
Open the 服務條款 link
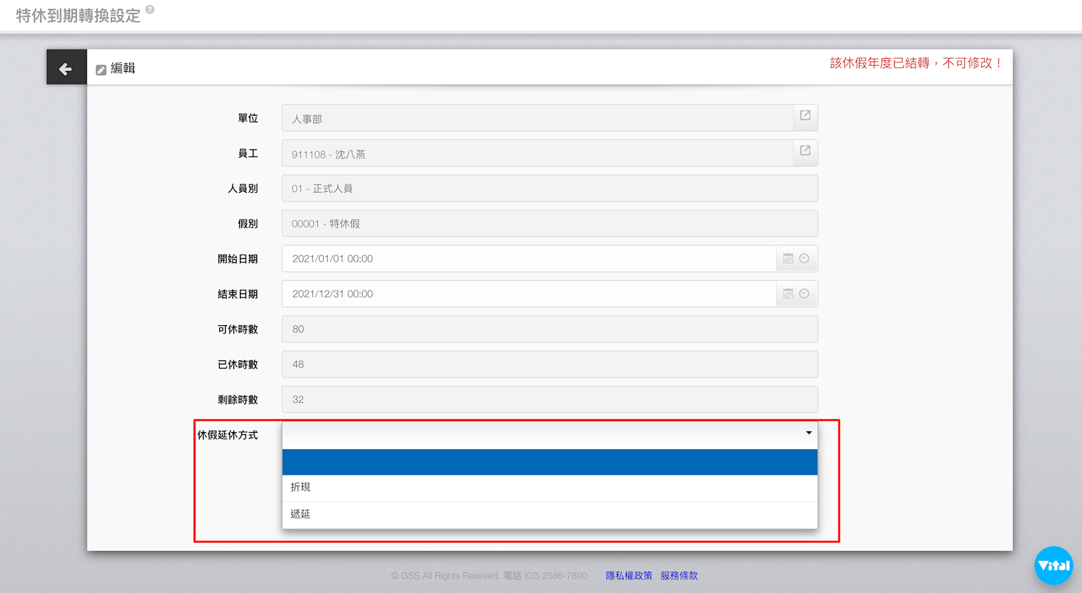point(679,575)
